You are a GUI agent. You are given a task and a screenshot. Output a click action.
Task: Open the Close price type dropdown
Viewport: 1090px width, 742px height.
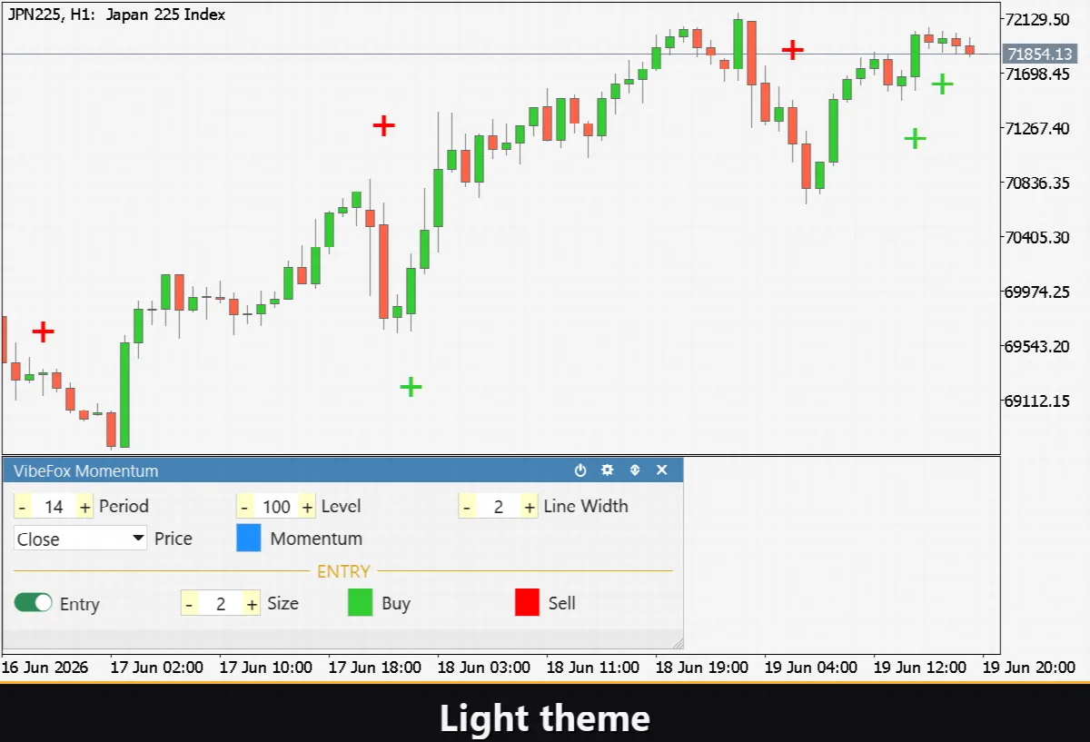(81, 539)
